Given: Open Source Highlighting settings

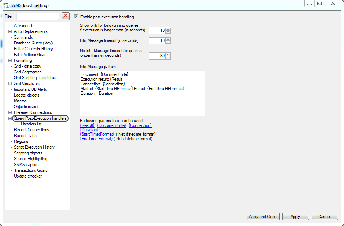Looking at the screenshot, I should [x=31, y=159].
